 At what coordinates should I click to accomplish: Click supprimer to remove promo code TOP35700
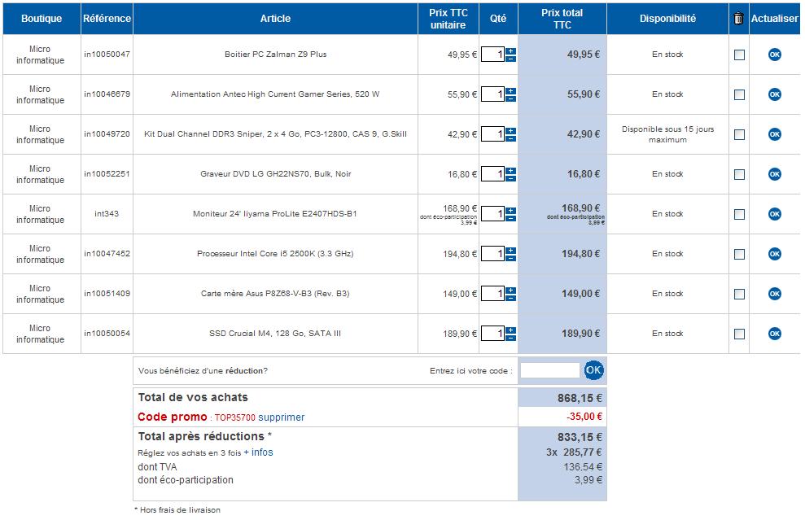[282, 417]
